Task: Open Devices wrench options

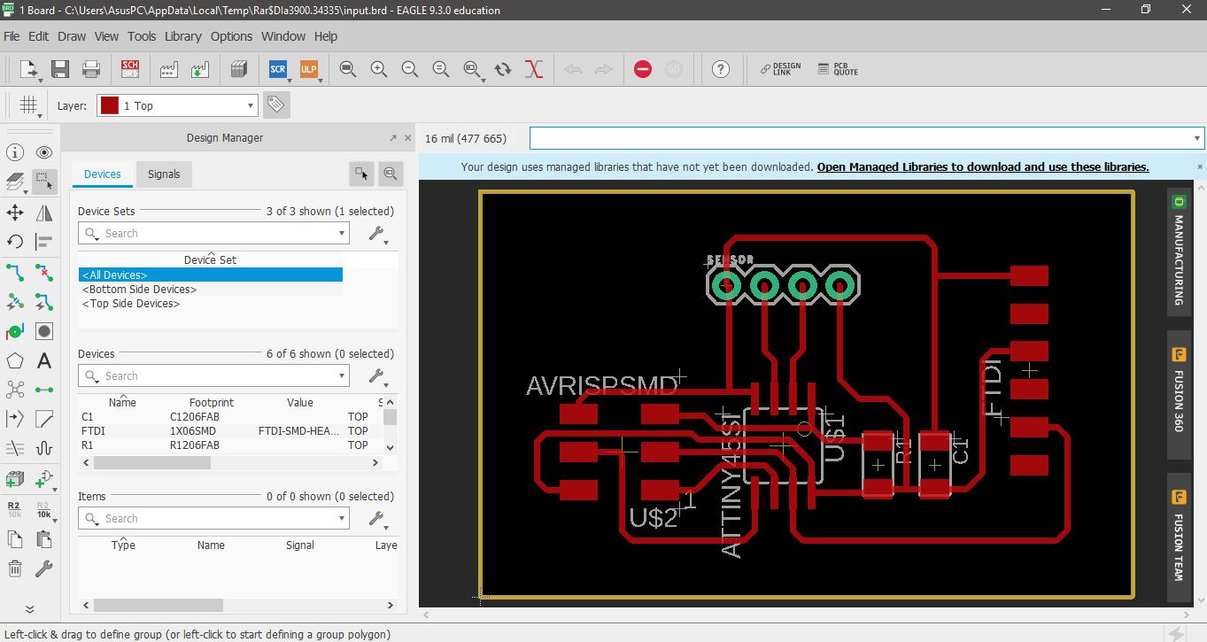Action: [377, 377]
